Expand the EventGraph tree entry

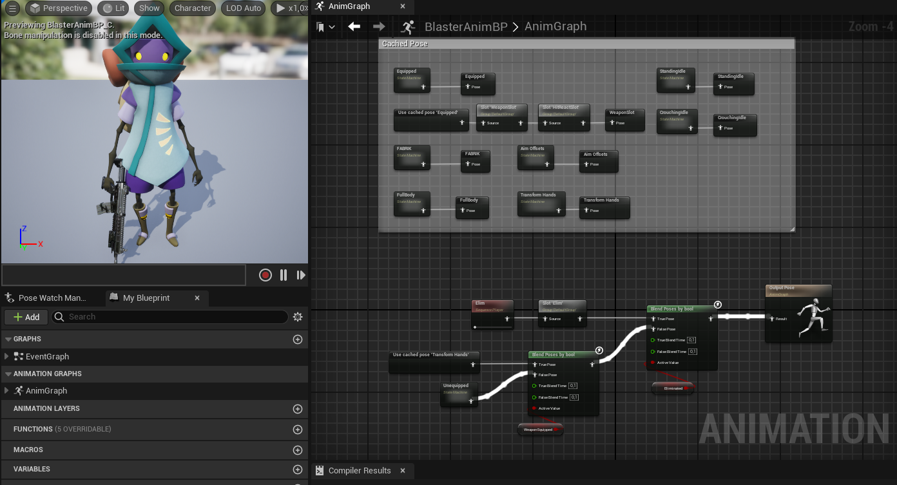6,357
